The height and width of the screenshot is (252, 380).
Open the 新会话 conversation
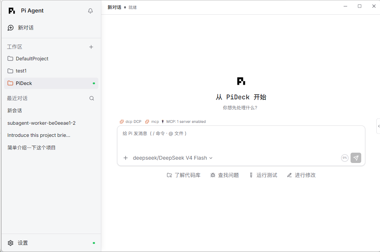(51, 111)
